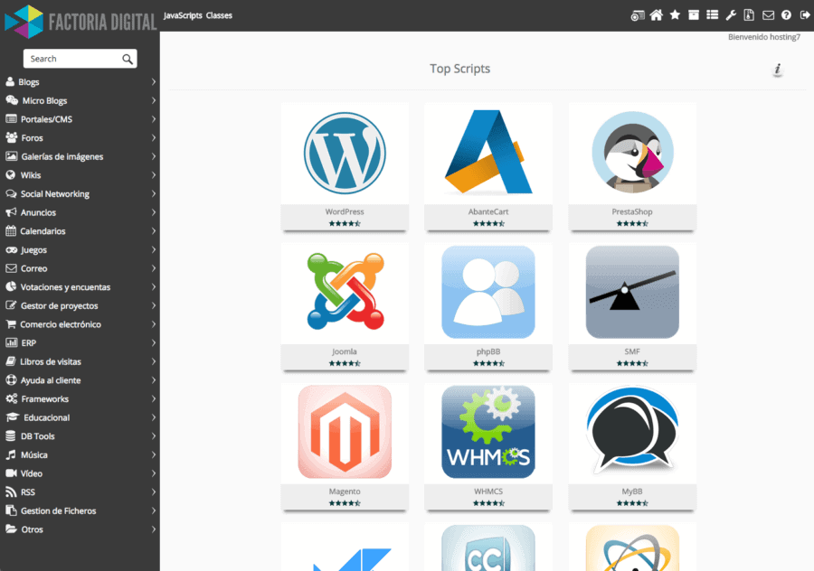Click the Wikis globe icon in sidebar

click(10, 174)
